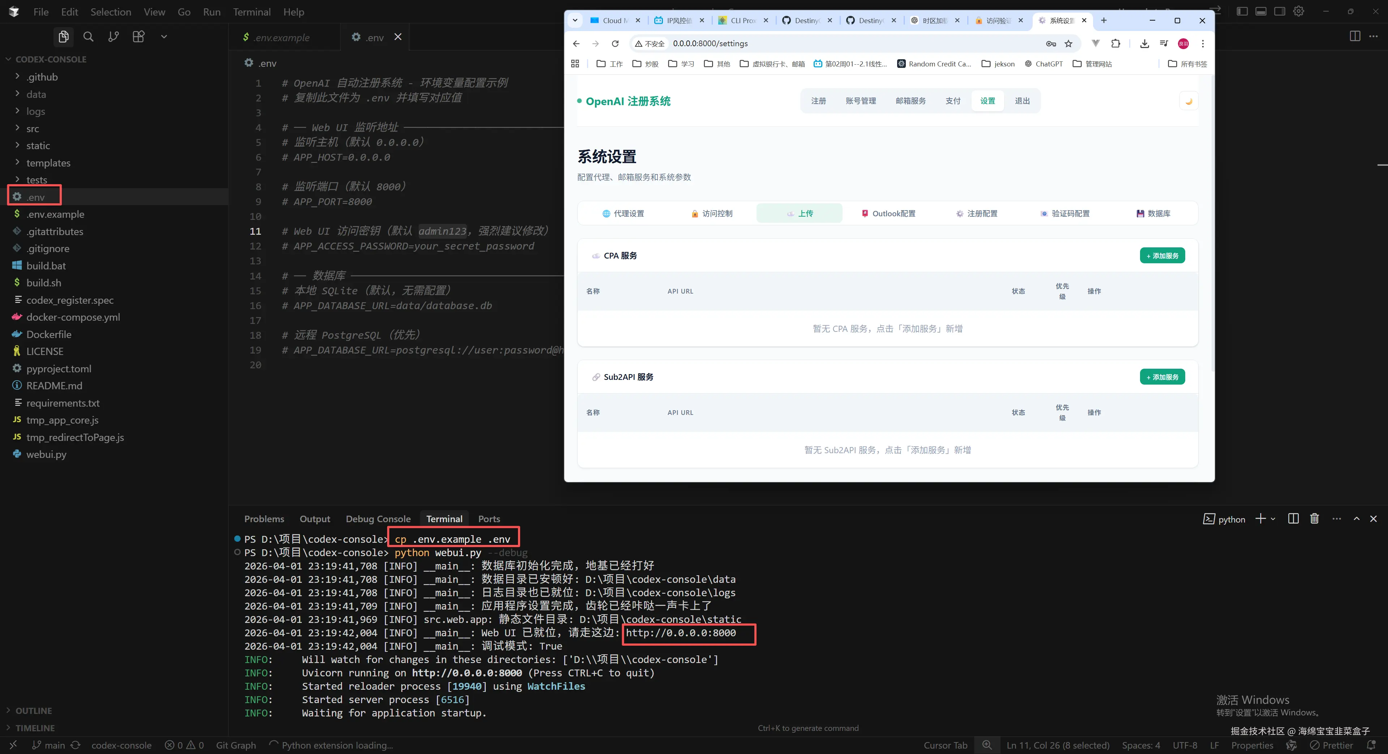Switch to the Debug Console panel tab

click(x=378, y=519)
